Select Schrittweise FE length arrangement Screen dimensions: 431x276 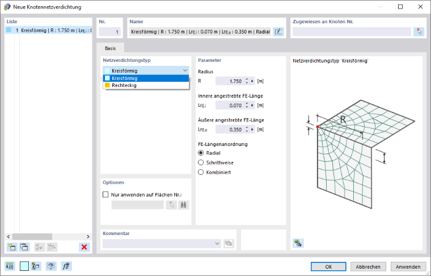tap(201, 162)
